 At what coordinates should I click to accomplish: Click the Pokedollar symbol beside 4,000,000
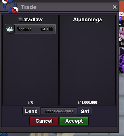coord(79,102)
